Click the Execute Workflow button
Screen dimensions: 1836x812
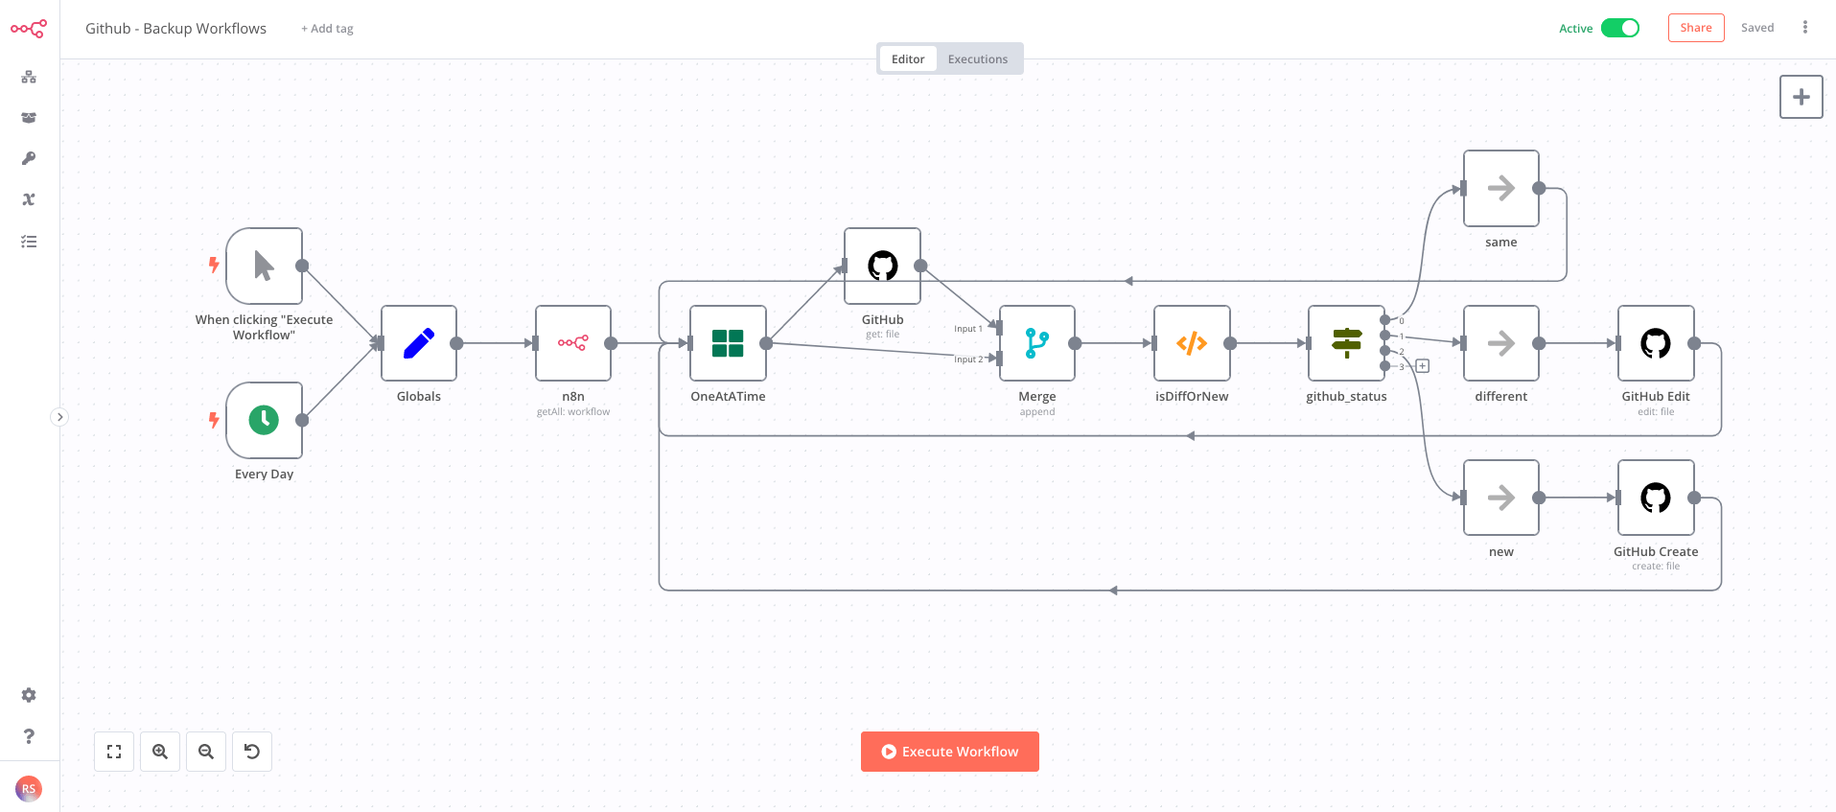950,752
